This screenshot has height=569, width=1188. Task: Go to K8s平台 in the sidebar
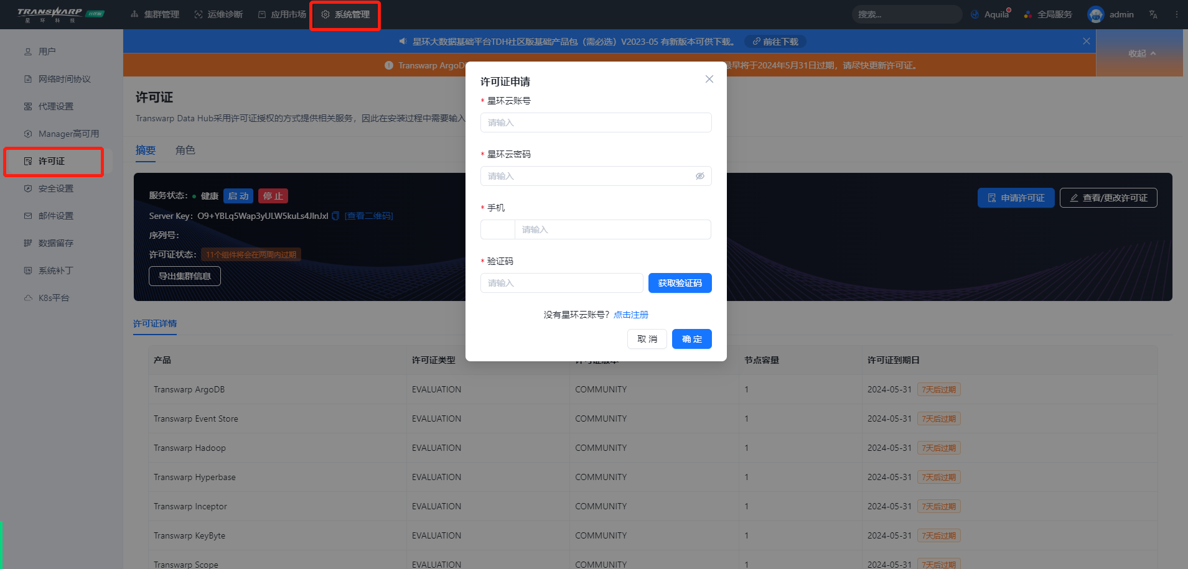click(47, 298)
